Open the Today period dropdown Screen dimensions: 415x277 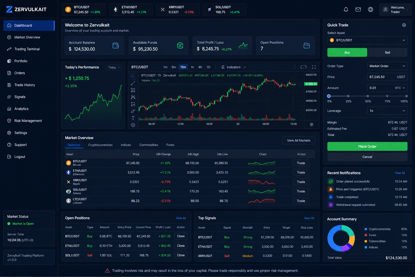pos(114,67)
